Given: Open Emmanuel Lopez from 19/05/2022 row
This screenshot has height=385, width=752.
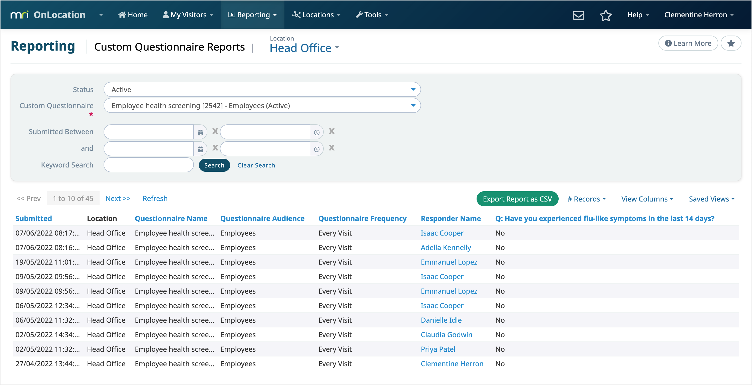Looking at the screenshot, I should coord(449,262).
